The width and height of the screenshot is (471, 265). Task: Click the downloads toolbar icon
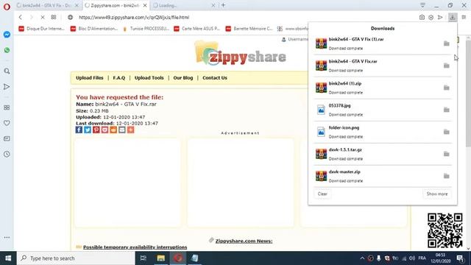(453, 18)
